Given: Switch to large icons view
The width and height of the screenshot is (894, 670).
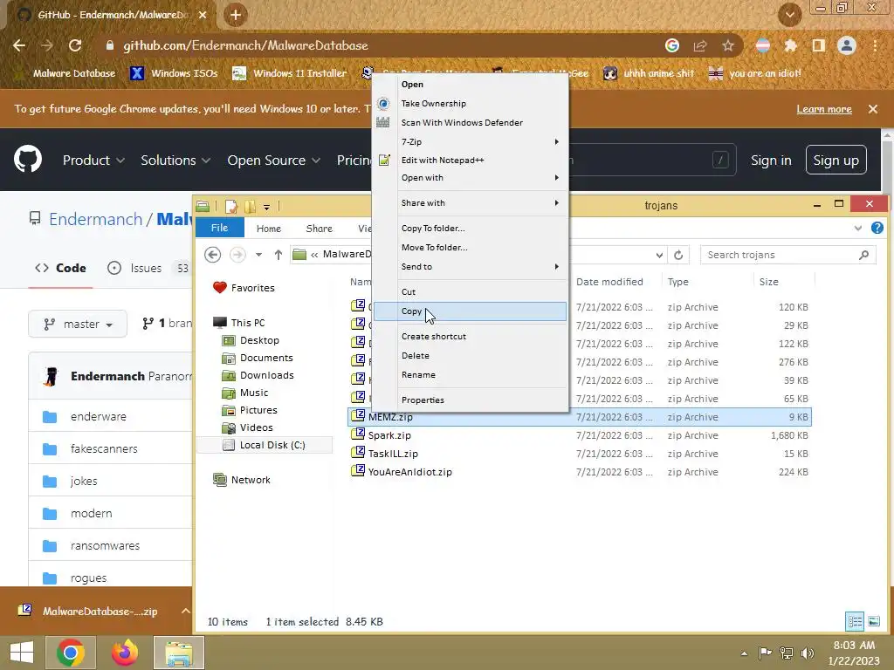Looking at the screenshot, I should pos(874,621).
